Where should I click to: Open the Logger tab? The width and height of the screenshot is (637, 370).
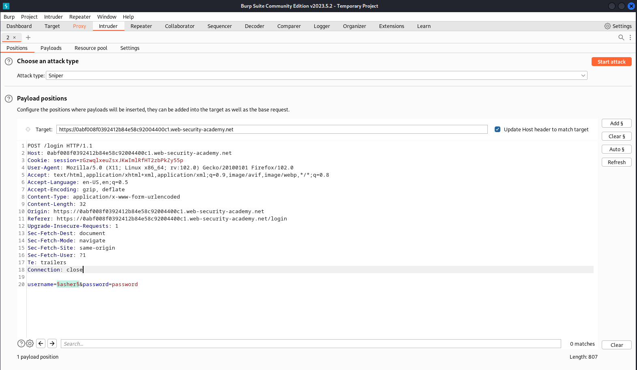click(322, 26)
